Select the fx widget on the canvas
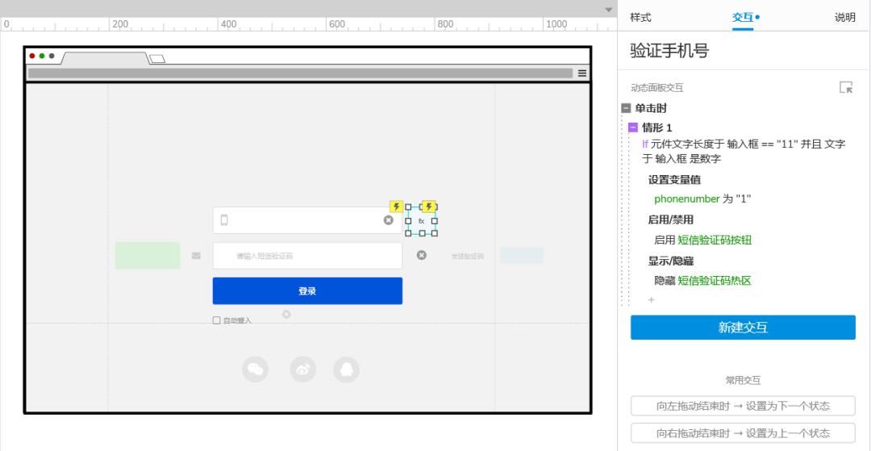This screenshot has width=871, height=451. point(421,220)
